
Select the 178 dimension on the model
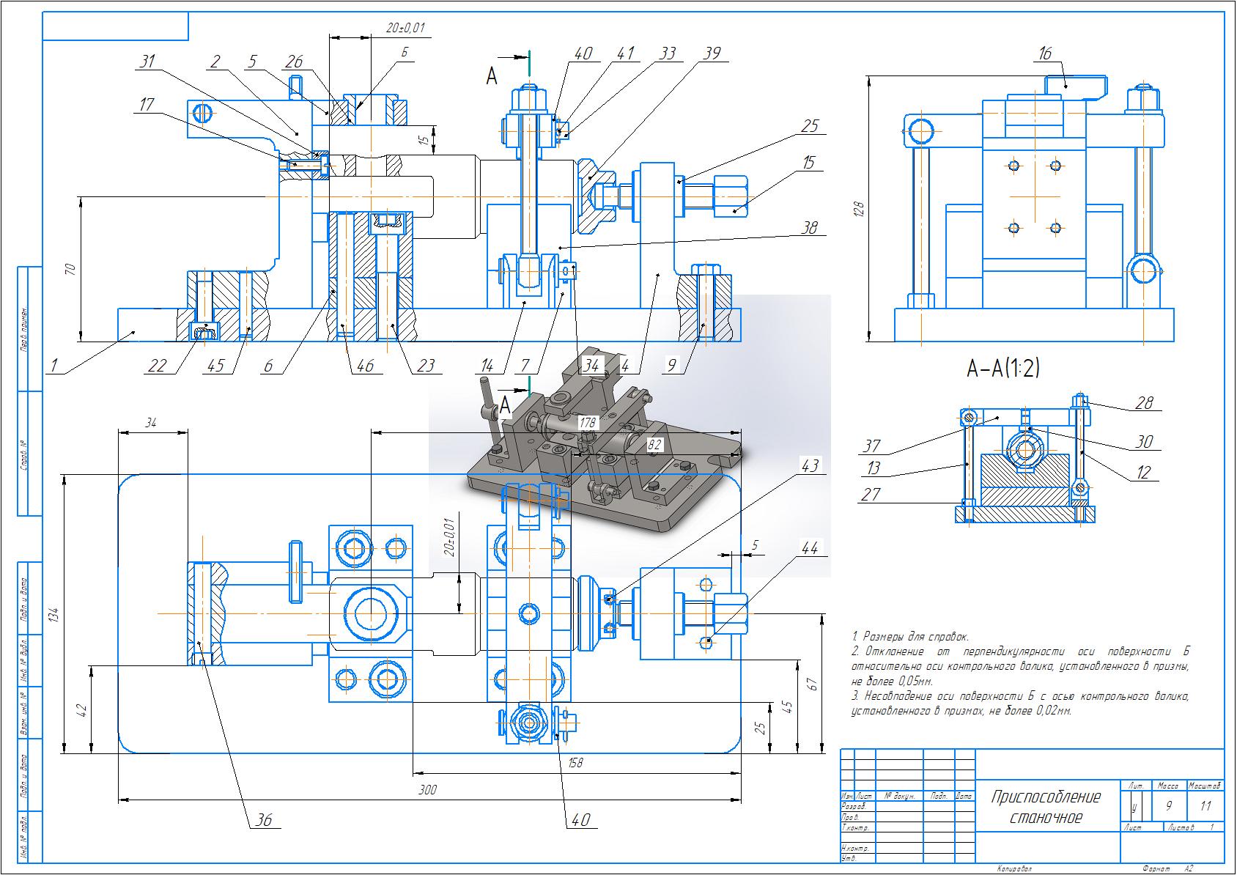click(x=587, y=423)
